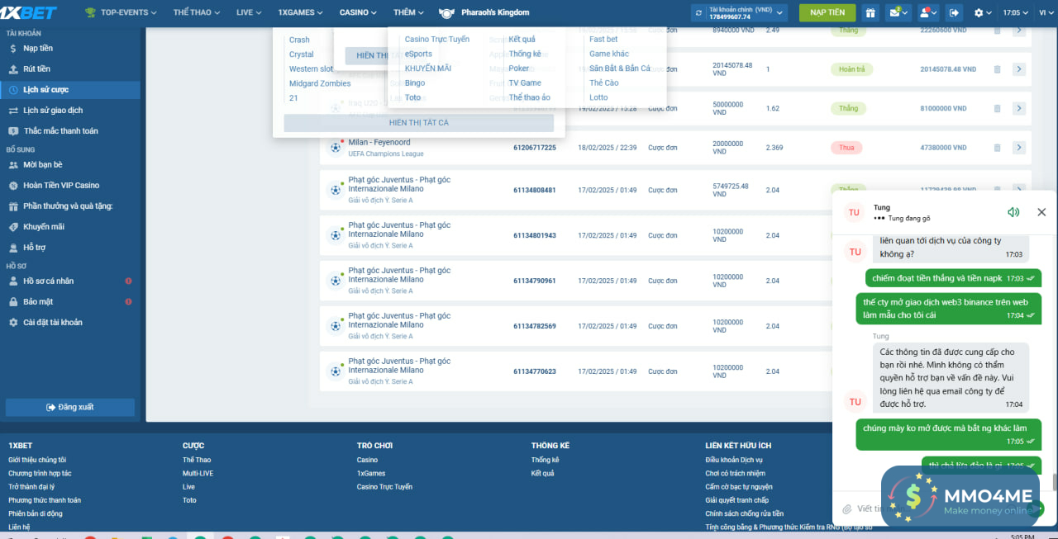Delete the Thua bet row
Image resolution: width=1058 pixels, height=539 pixels.
(x=997, y=148)
